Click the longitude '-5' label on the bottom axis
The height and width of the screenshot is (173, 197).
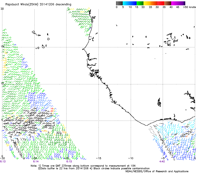coord(163,158)
